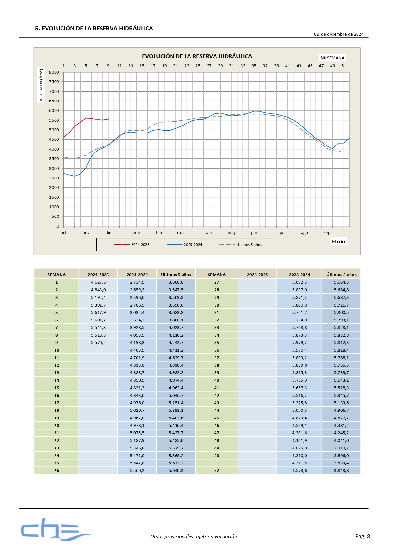Click the cell '5.070,5' for week 44
393x556 pixels.
coord(300,411)
